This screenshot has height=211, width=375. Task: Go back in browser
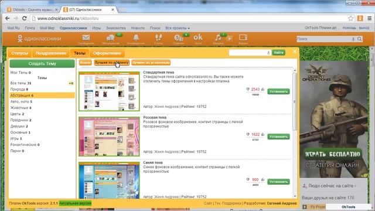8,18
